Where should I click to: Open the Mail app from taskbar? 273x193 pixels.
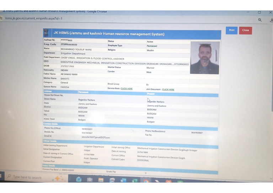pos(79,179)
